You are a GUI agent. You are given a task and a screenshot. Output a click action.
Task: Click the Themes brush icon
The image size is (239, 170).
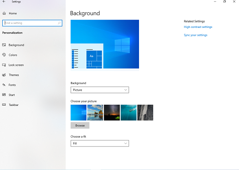(4, 75)
